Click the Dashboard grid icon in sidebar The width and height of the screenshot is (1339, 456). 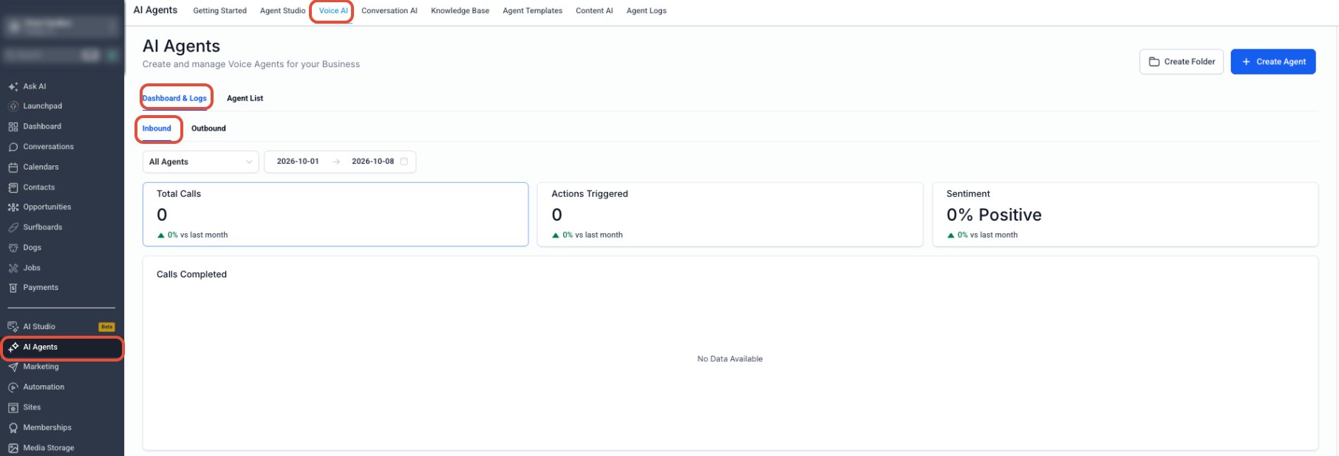click(x=13, y=127)
